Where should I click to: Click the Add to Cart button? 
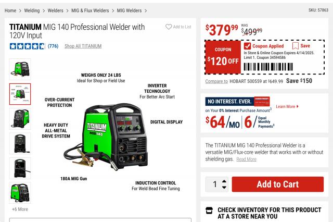click(278, 184)
